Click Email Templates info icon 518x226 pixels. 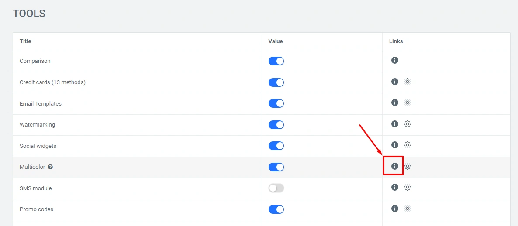point(395,103)
